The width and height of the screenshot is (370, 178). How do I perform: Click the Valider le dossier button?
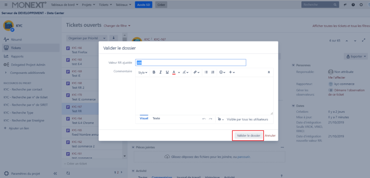pyautogui.click(x=248, y=135)
